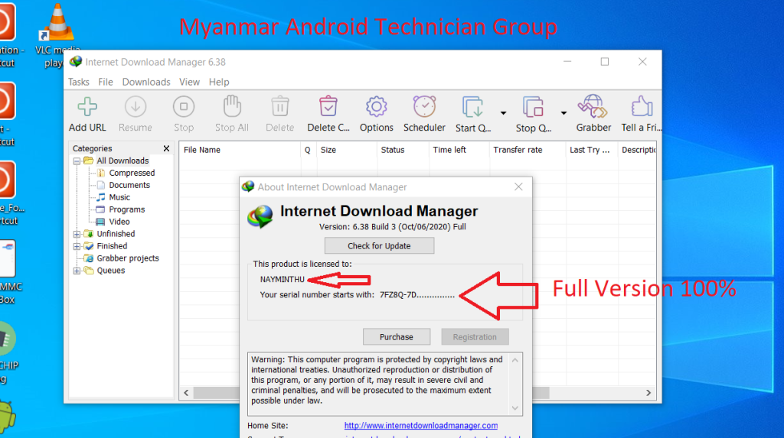
Task: Open the Tasks menu
Action: click(79, 82)
